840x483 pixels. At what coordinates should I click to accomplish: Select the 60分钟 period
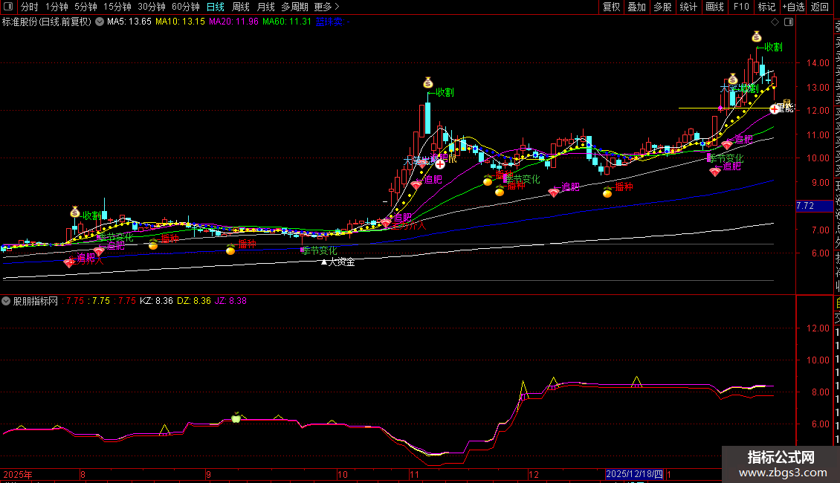[185, 7]
